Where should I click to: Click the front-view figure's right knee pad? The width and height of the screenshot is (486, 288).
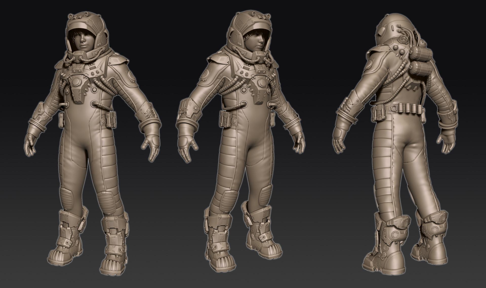pos(67,199)
